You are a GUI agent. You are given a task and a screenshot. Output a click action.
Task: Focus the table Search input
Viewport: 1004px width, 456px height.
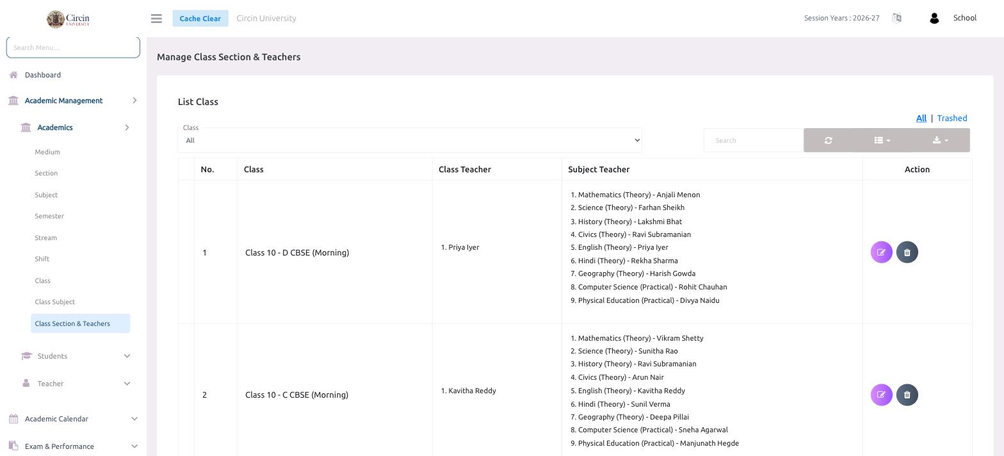(x=753, y=140)
